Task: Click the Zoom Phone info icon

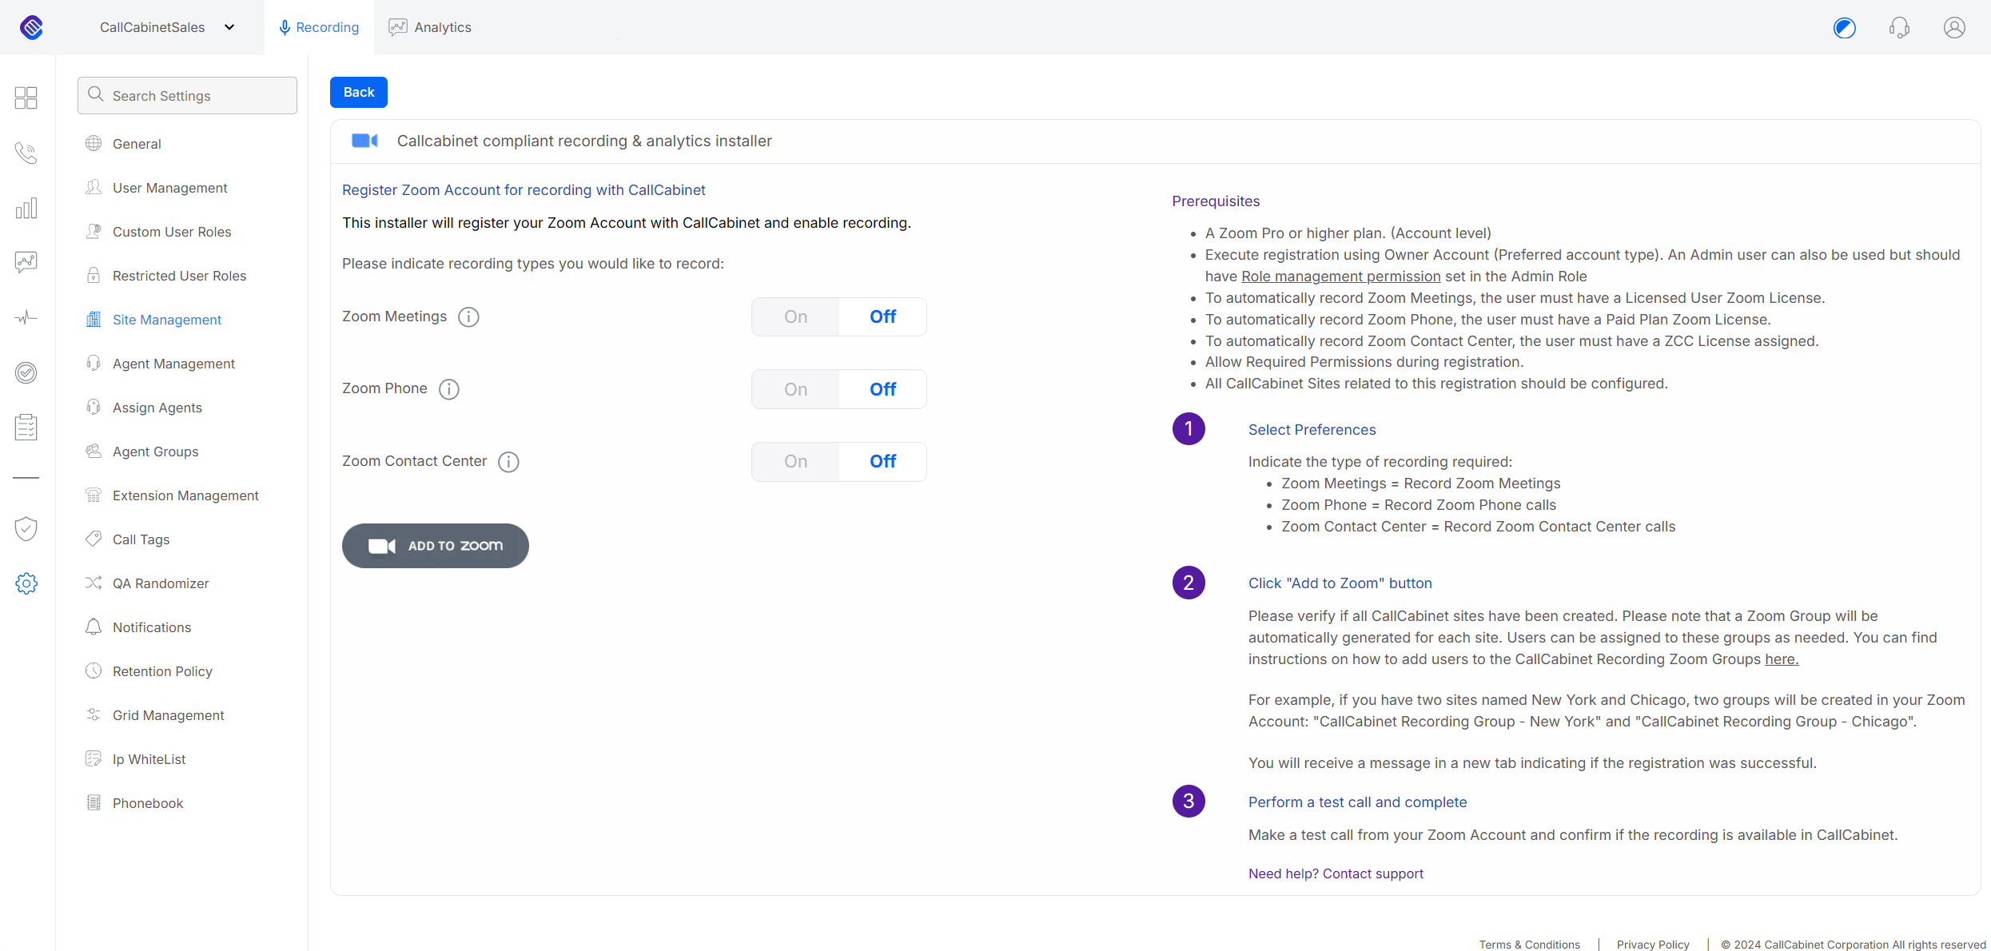Action: click(x=449, y=389)
